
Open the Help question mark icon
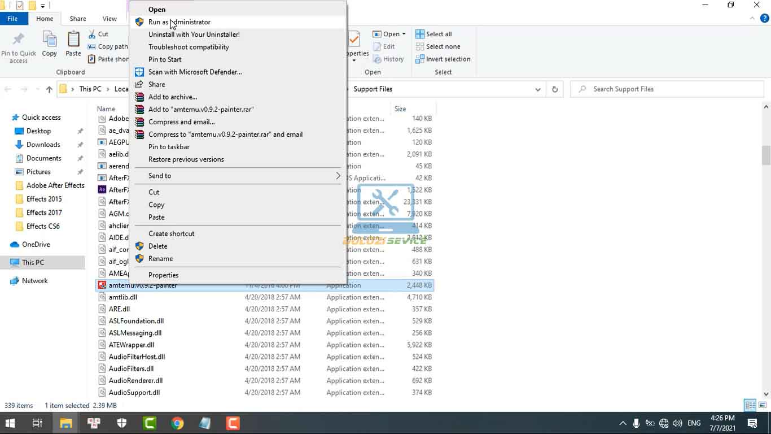pos(765,19)
